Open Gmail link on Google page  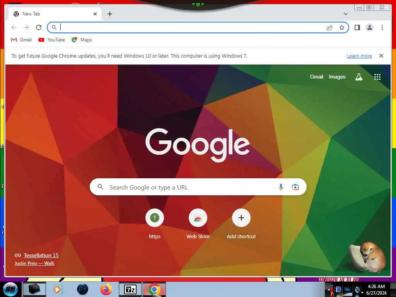316,77
